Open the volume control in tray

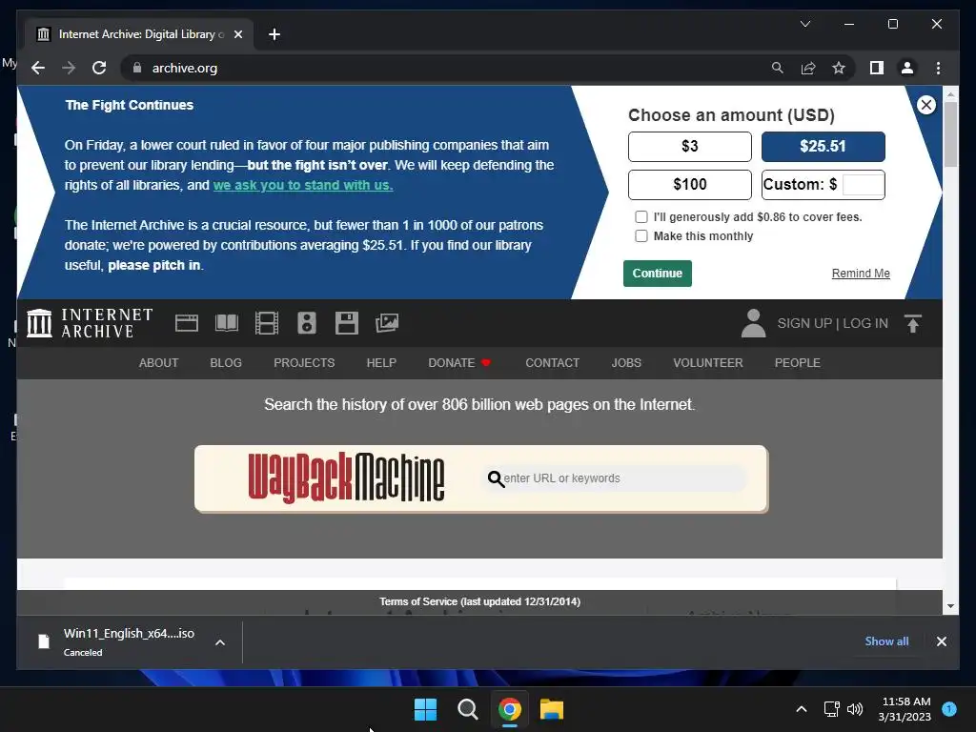click(x=855, y=709)
